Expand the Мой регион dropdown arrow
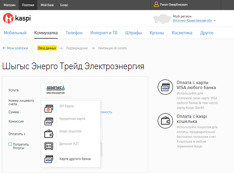Screen dimensions: 234x173 click(214, 21)
